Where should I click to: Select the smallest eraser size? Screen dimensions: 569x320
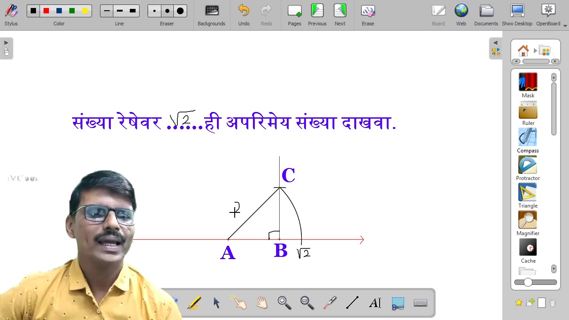click(154, 11)
